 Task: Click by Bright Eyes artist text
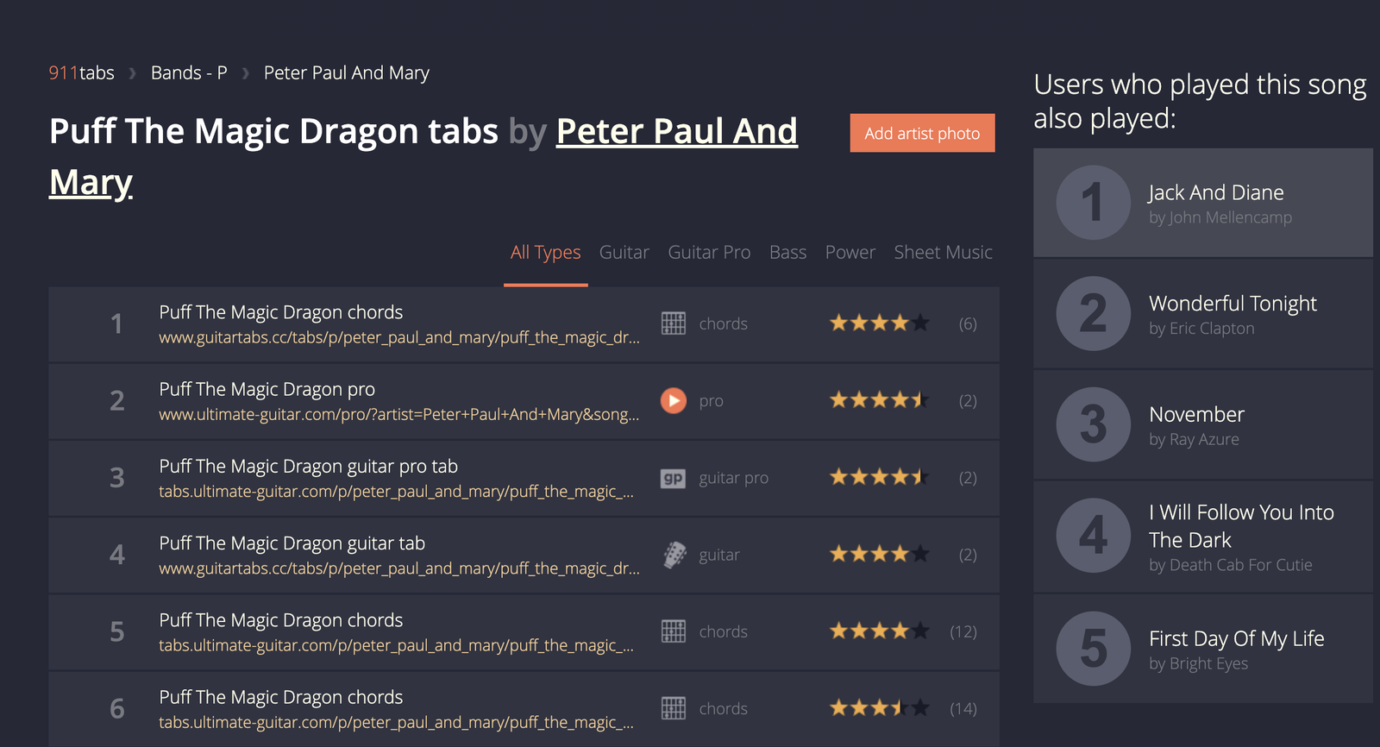click(1198, 664)
